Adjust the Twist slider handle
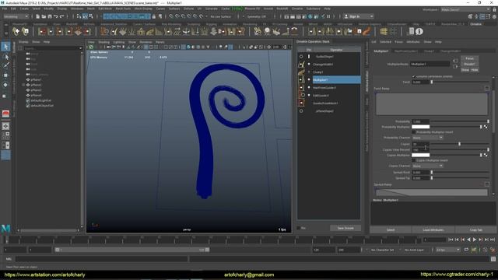This screenshot has height=280, width=498. (x=432, y=82)
